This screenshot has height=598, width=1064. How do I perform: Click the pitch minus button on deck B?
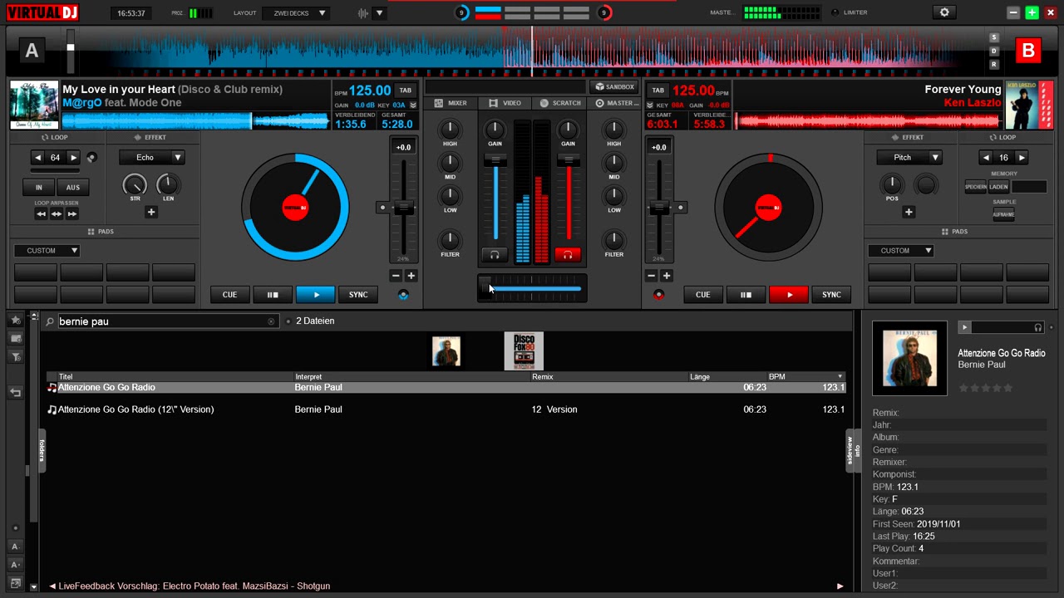point(652,276)
